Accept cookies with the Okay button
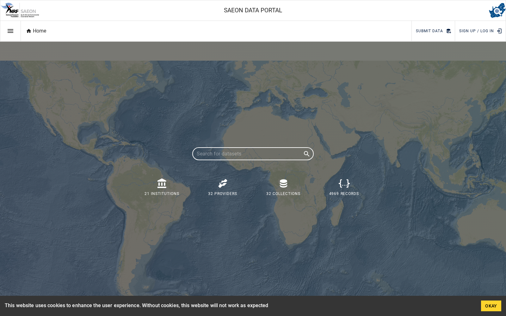Image resolution: width=506 pixels, height=316 pixels. pyautogui.click(x=491, y=306)
